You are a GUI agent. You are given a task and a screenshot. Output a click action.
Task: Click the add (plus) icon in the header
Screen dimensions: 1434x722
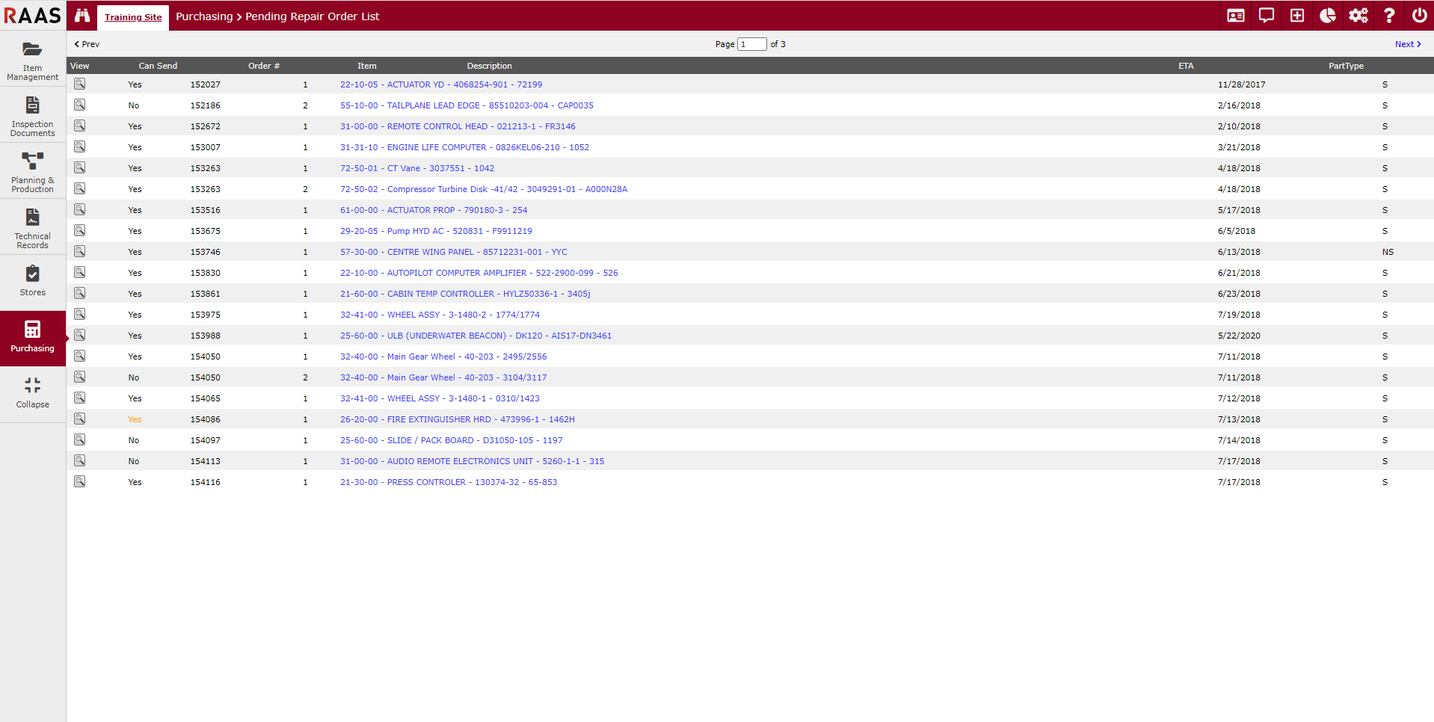click(1297, 15)
